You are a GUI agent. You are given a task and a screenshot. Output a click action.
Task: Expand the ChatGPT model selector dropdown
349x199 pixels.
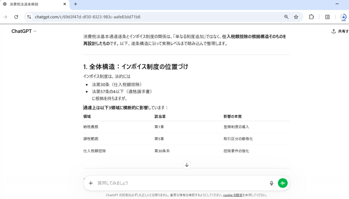tap(24, 31)
